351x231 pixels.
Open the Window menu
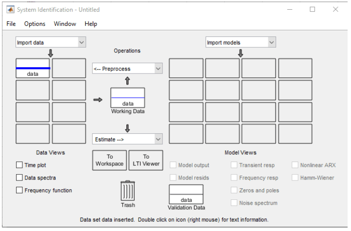pyautogui.click(x=65, y=24)
